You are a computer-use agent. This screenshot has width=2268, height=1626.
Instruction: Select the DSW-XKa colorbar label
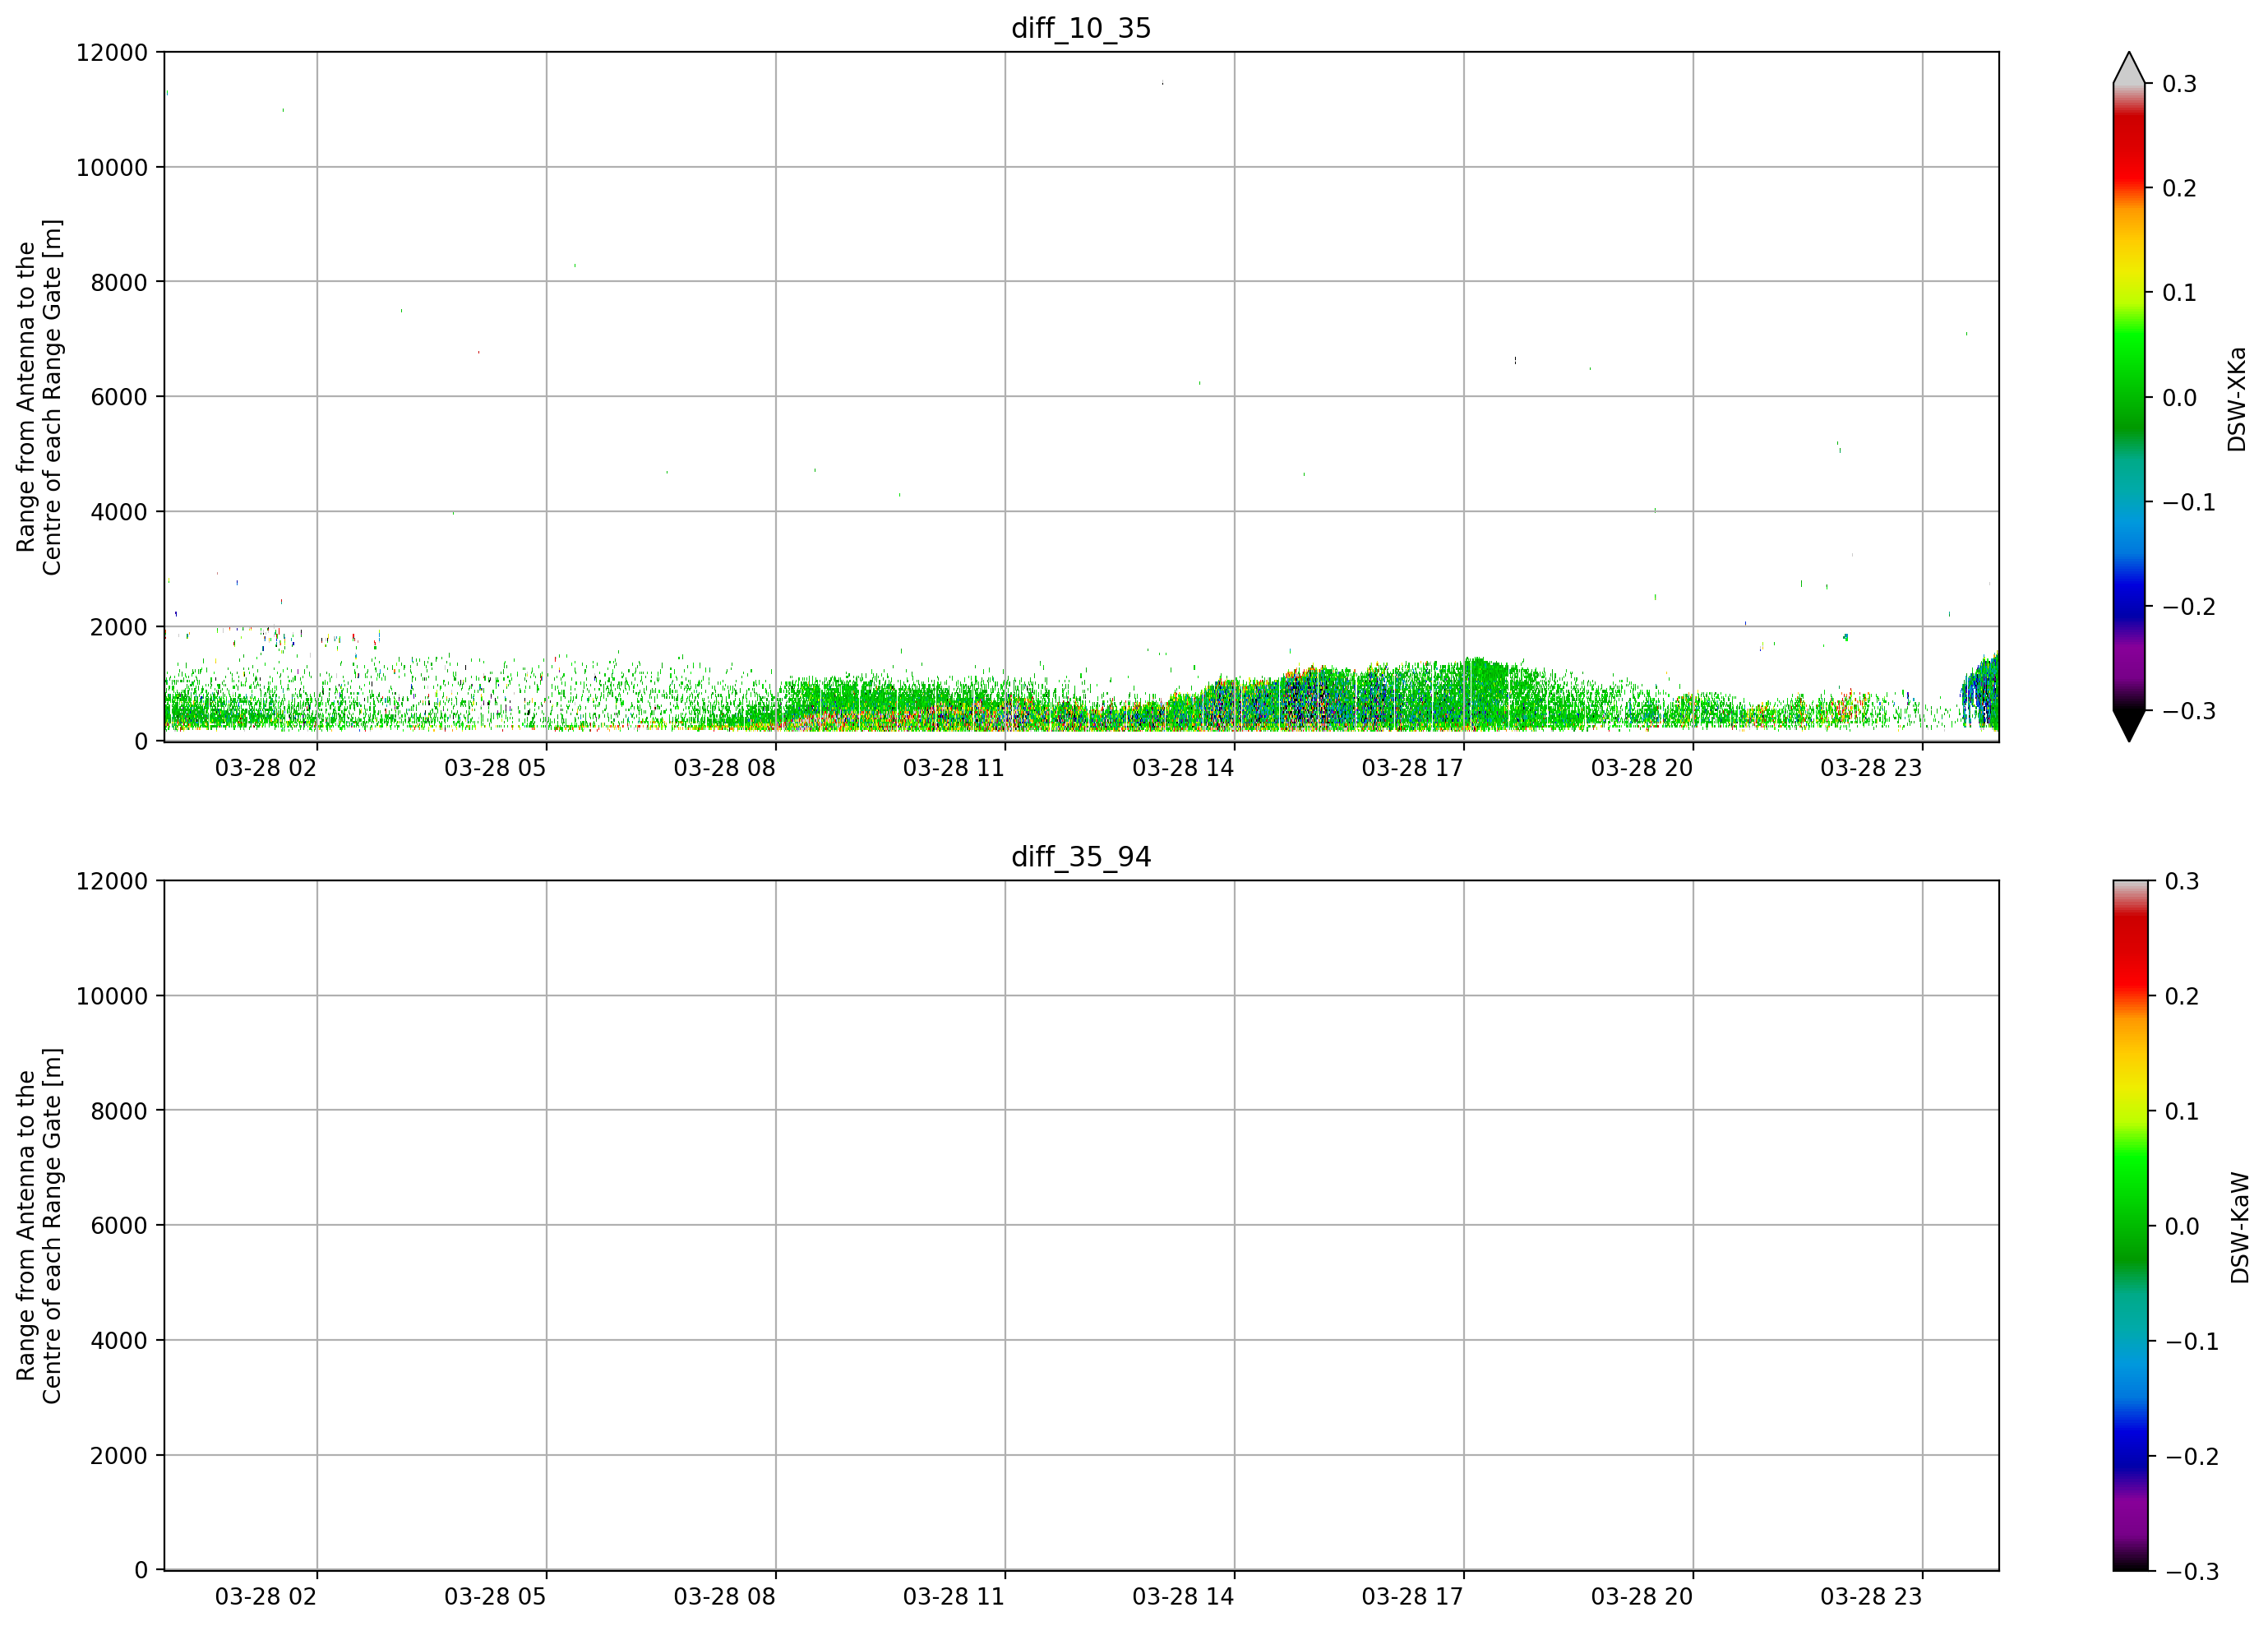[2237, 399]
